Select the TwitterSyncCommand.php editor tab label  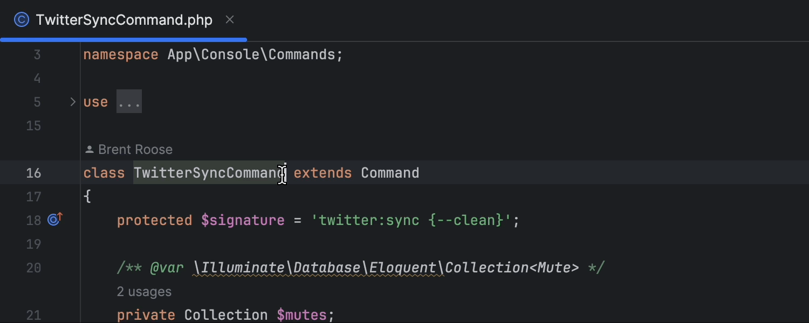click(124, 20)
